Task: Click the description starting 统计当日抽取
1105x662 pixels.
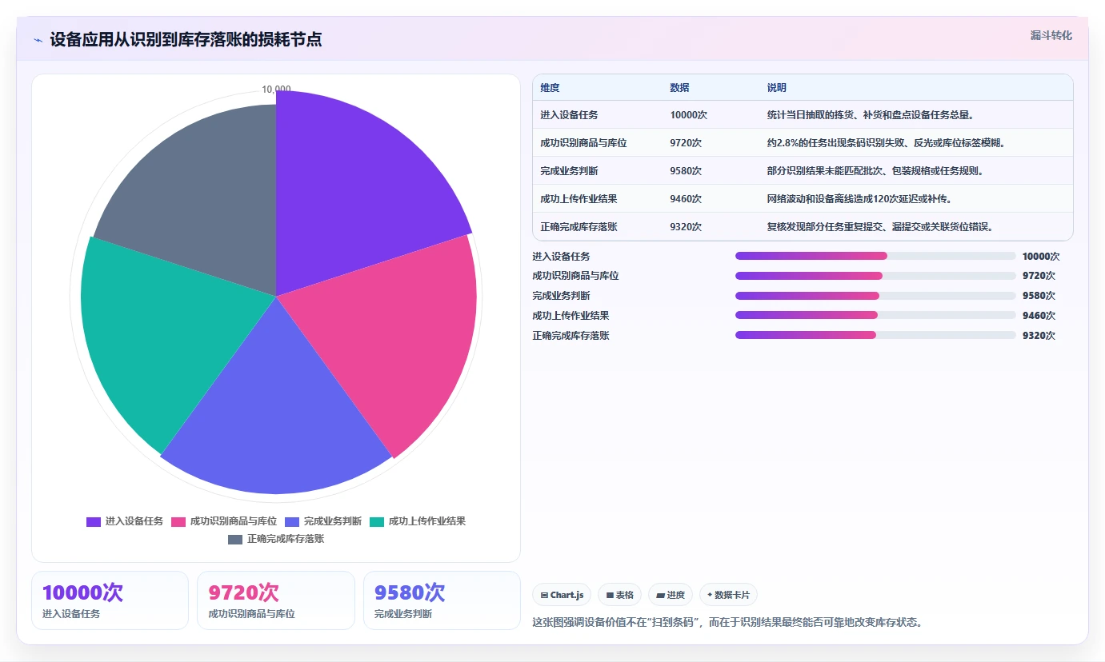Action: pos(871,115)
